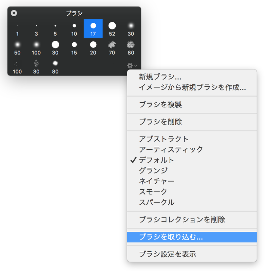Open the gear settings dropdown in brush panel

(131, 65)
